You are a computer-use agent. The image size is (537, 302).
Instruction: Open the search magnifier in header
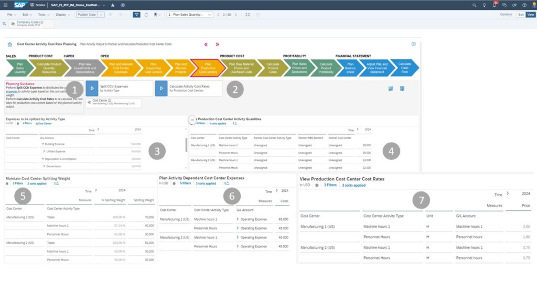pos(474,5)
